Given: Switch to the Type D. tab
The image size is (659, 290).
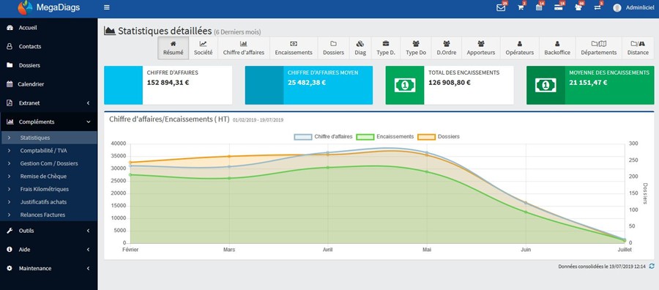Looking at the screenshot, I should [386, 48].
